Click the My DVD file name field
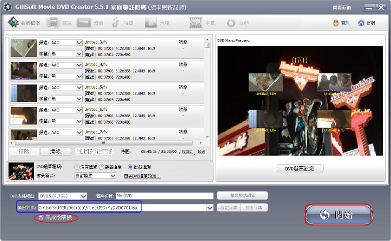Screen dimensions: 391x241 pos(164,196)
